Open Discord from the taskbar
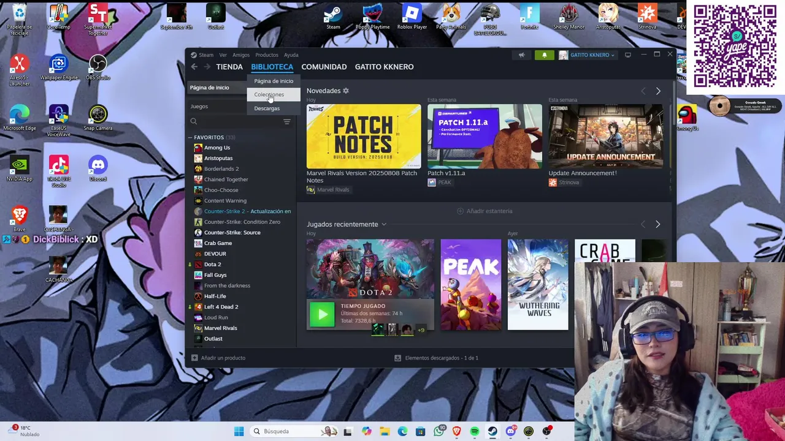The height and width of the screenshot is (441, 785). [510, 431]
